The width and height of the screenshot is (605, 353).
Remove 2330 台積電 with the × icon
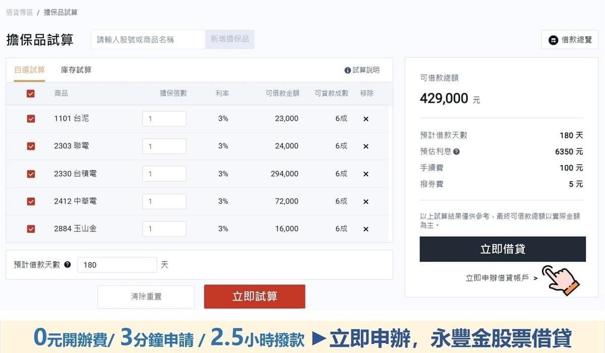(x=366, y=173)
